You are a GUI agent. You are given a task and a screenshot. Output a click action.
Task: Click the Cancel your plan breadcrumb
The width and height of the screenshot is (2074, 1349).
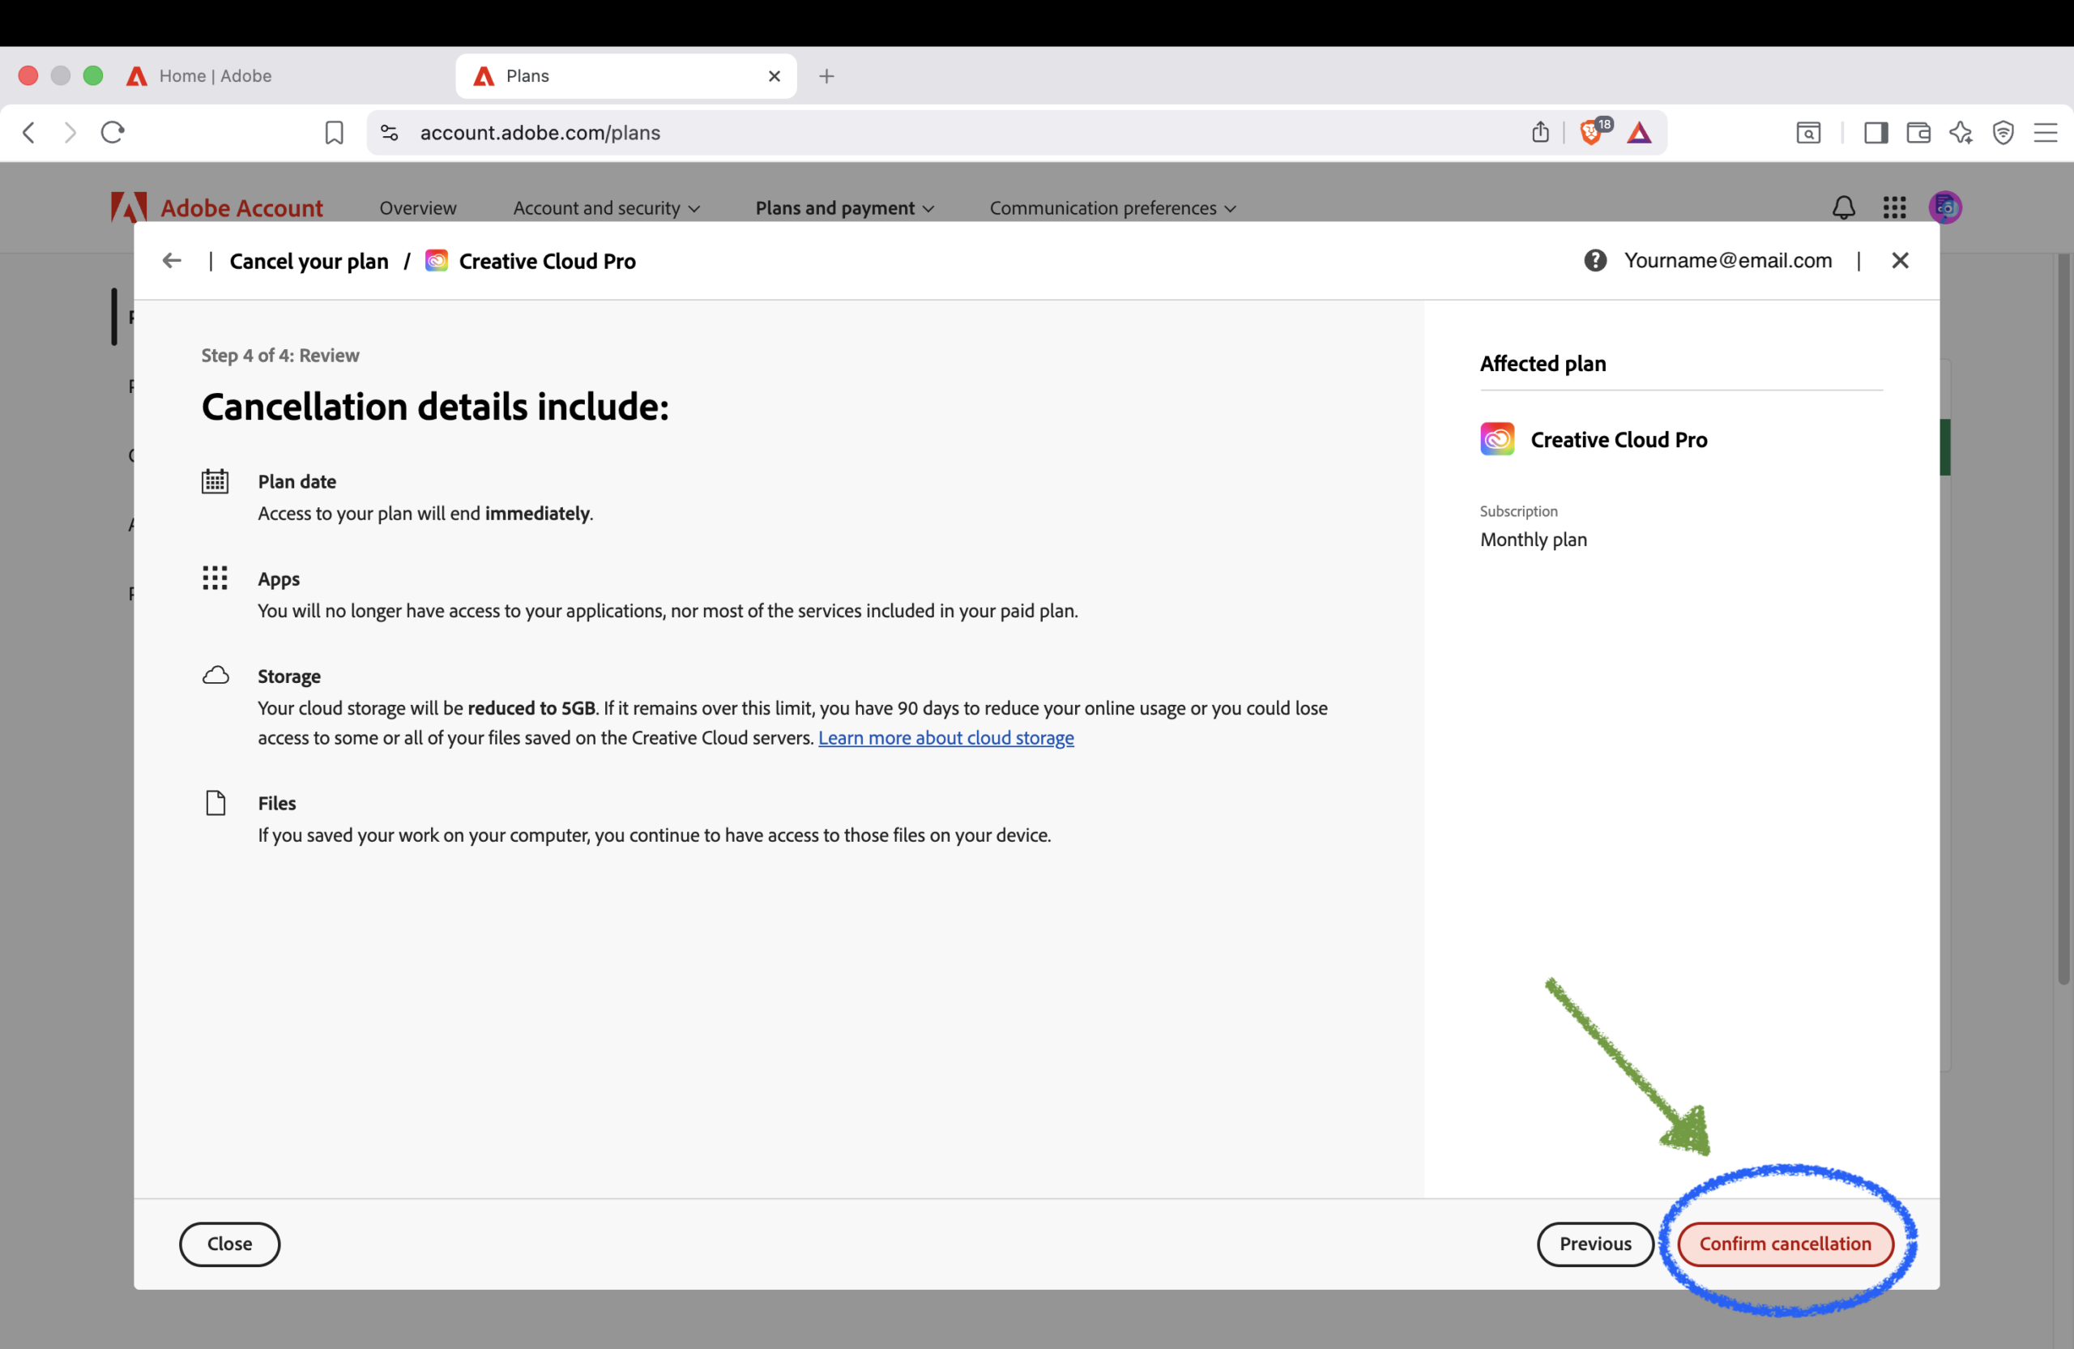pyautogui.click(x=309, y=261)
